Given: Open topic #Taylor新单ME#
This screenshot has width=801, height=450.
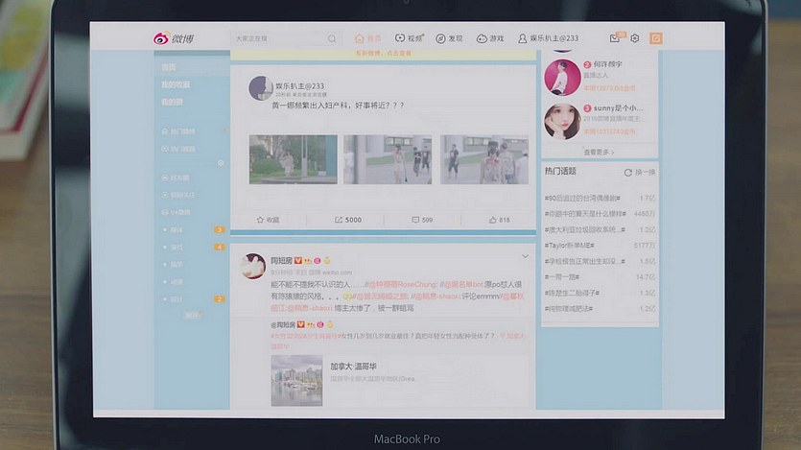Looking at the screenshot, I should coord(570,246).
